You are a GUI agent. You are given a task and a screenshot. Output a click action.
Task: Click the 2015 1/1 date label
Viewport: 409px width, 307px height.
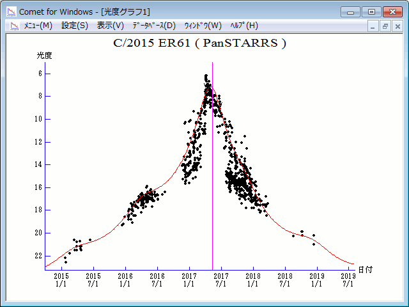[61, 280]
